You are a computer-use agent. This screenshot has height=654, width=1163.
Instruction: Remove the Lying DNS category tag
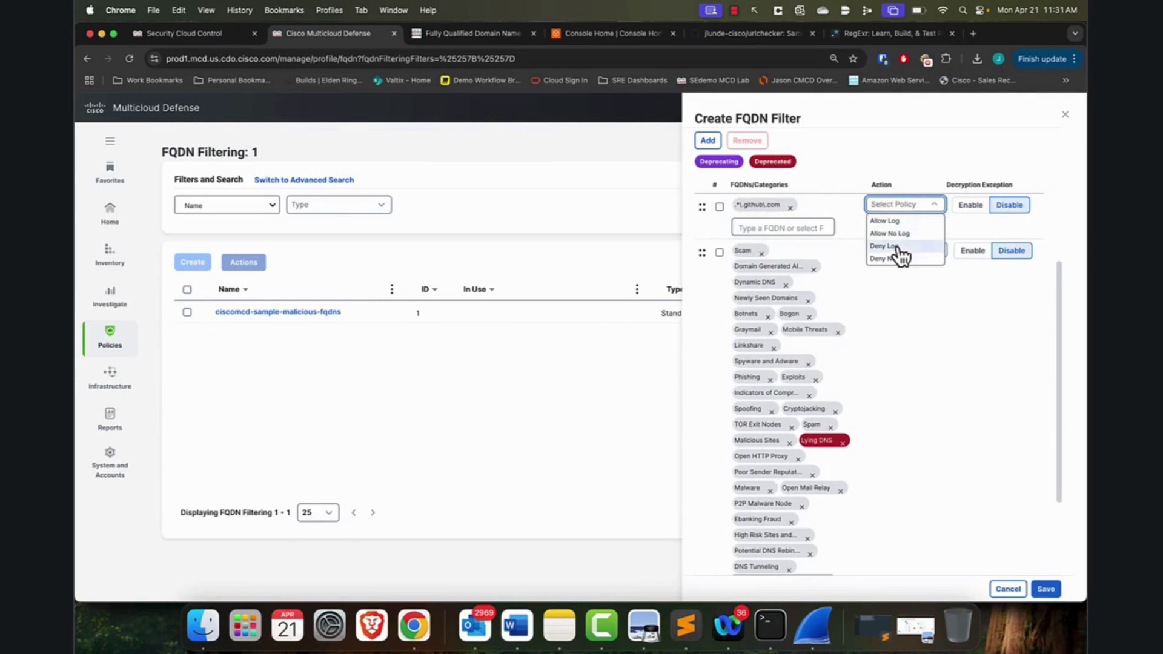[x=843, y=443]
